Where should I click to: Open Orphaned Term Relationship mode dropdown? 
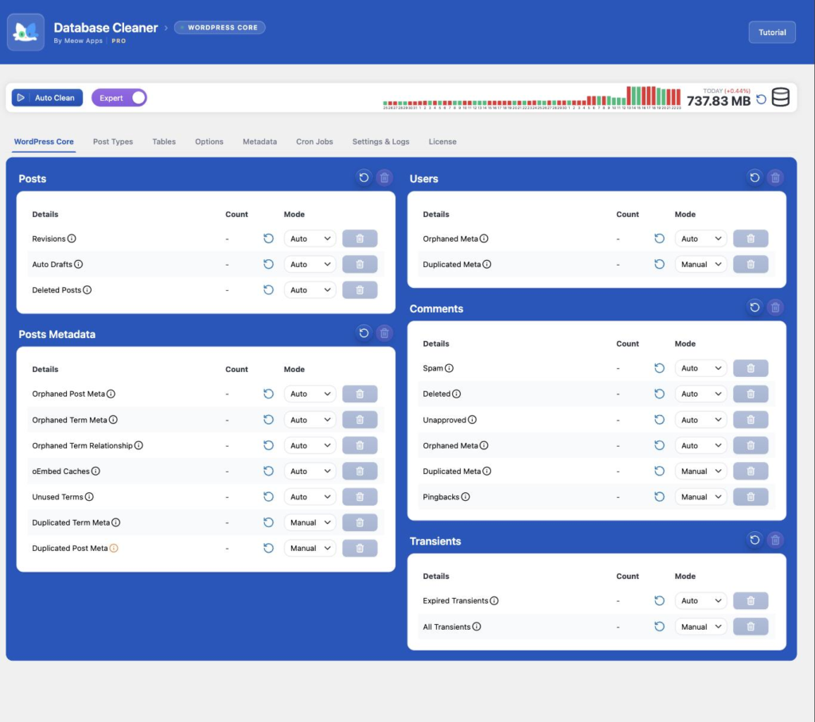(x=310, y=445)
